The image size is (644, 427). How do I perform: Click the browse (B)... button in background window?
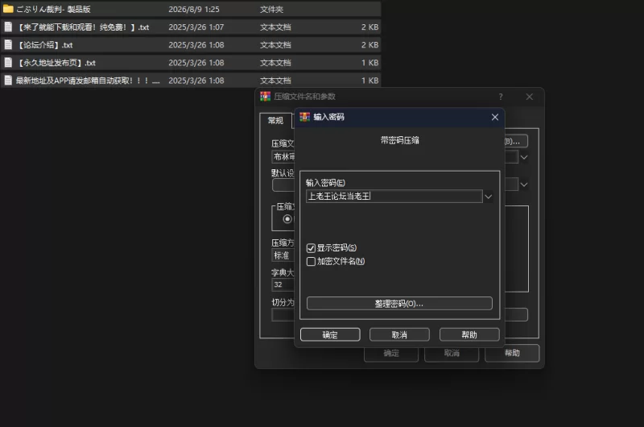pyautogui.click(x=516, y=141)
